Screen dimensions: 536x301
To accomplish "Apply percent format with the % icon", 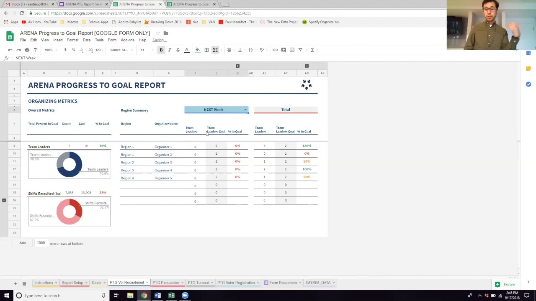I will pyautogui.click(x=73, y=50).
